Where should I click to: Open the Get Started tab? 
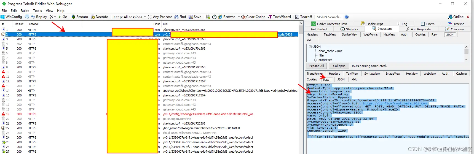319,29
